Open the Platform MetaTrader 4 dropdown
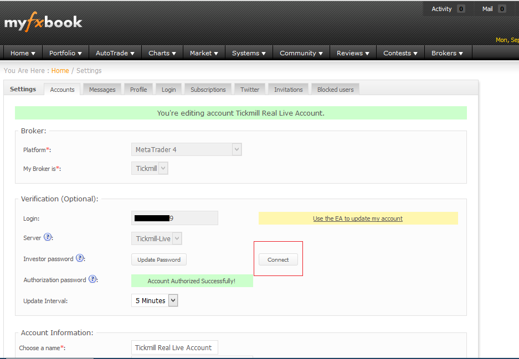519x359 pixels. [186, 149]
